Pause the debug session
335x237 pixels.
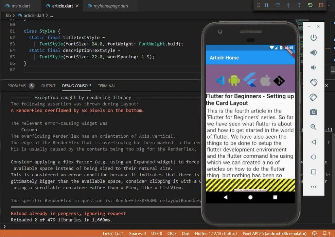(267, 5)
